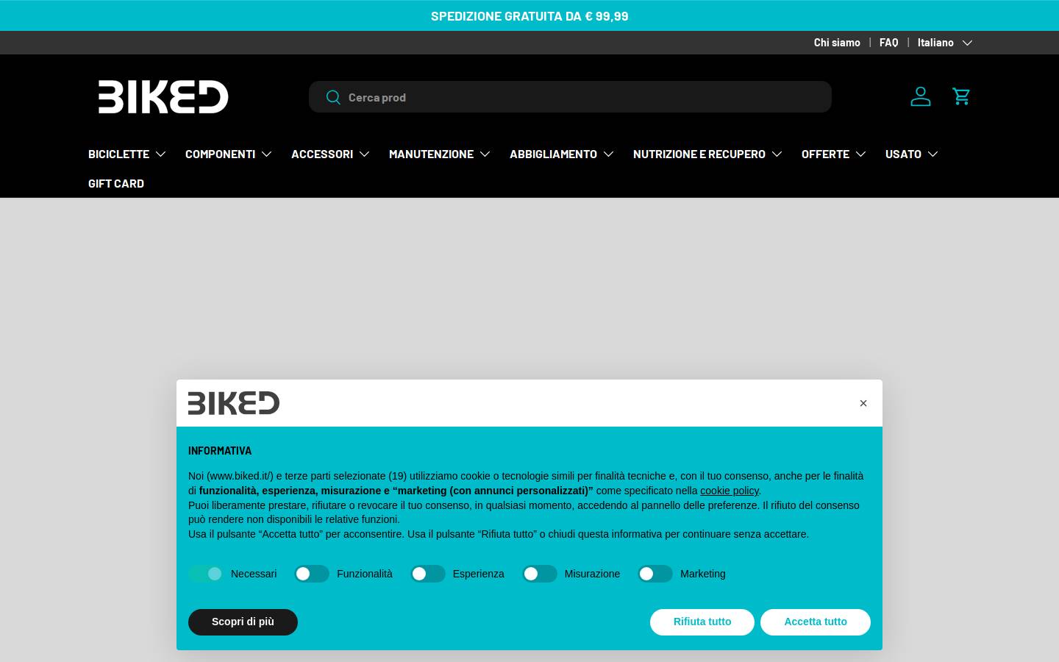
Task: Open the account login icon
Action: (x=921, y=96)
